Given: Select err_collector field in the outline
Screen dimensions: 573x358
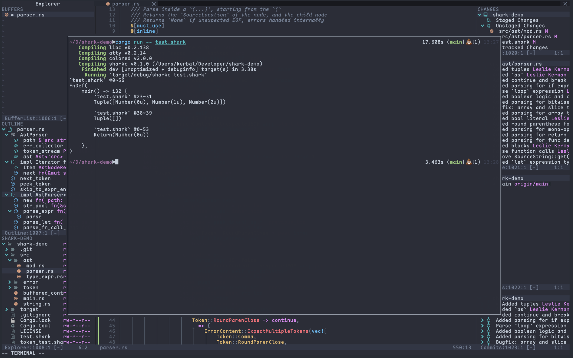Looking at the screenshot, I should coord(43,146).
